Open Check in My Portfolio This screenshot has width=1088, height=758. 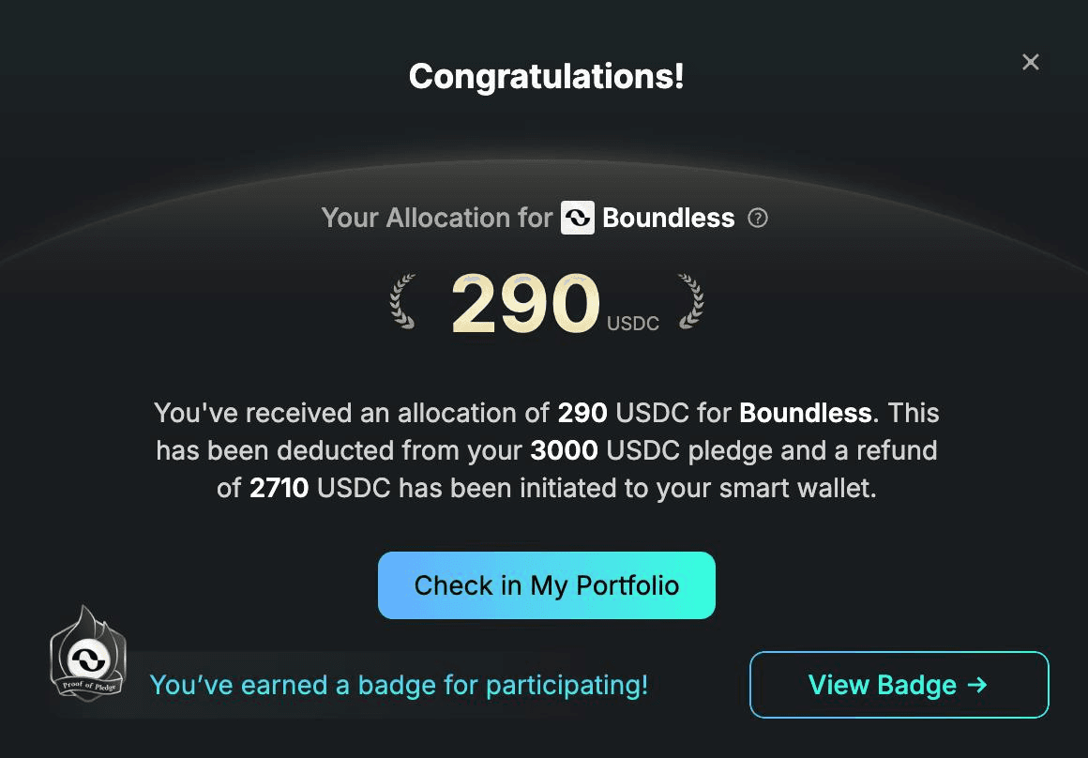[x=547, y=585]
